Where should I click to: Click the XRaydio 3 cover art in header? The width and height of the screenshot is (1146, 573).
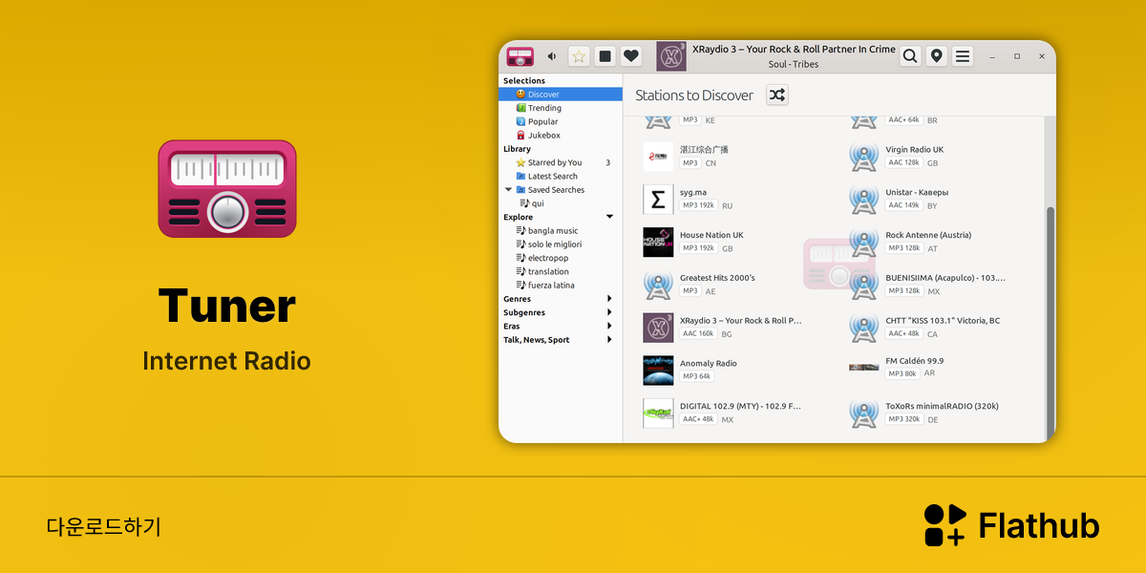(x=671, y=56)
